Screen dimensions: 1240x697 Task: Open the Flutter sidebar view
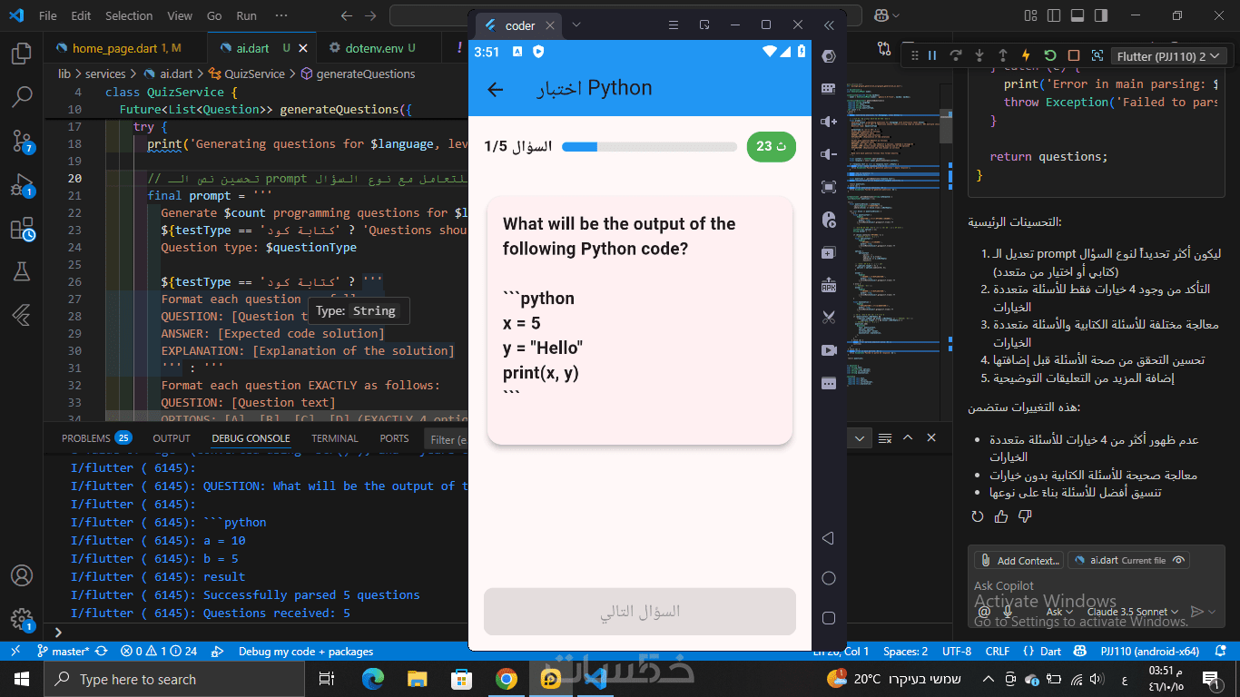tap(22, 315)
